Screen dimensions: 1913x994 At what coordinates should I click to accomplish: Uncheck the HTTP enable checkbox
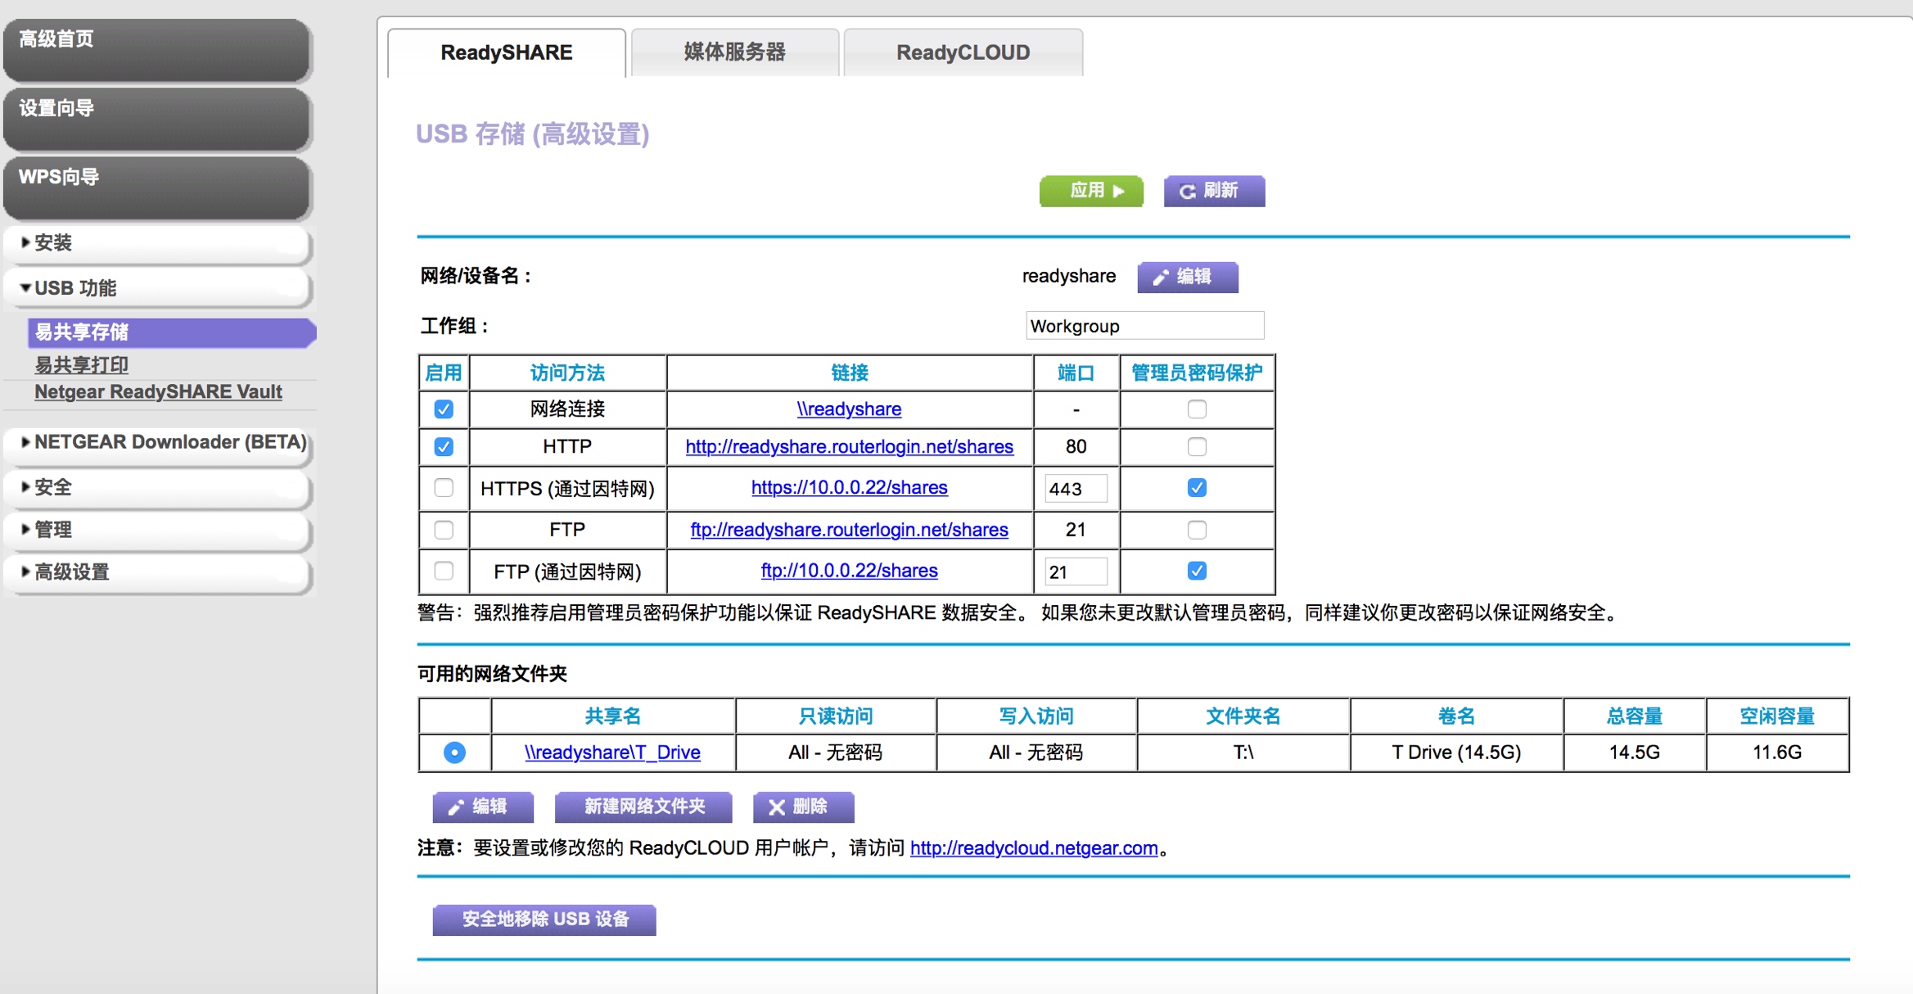point(444,447)
